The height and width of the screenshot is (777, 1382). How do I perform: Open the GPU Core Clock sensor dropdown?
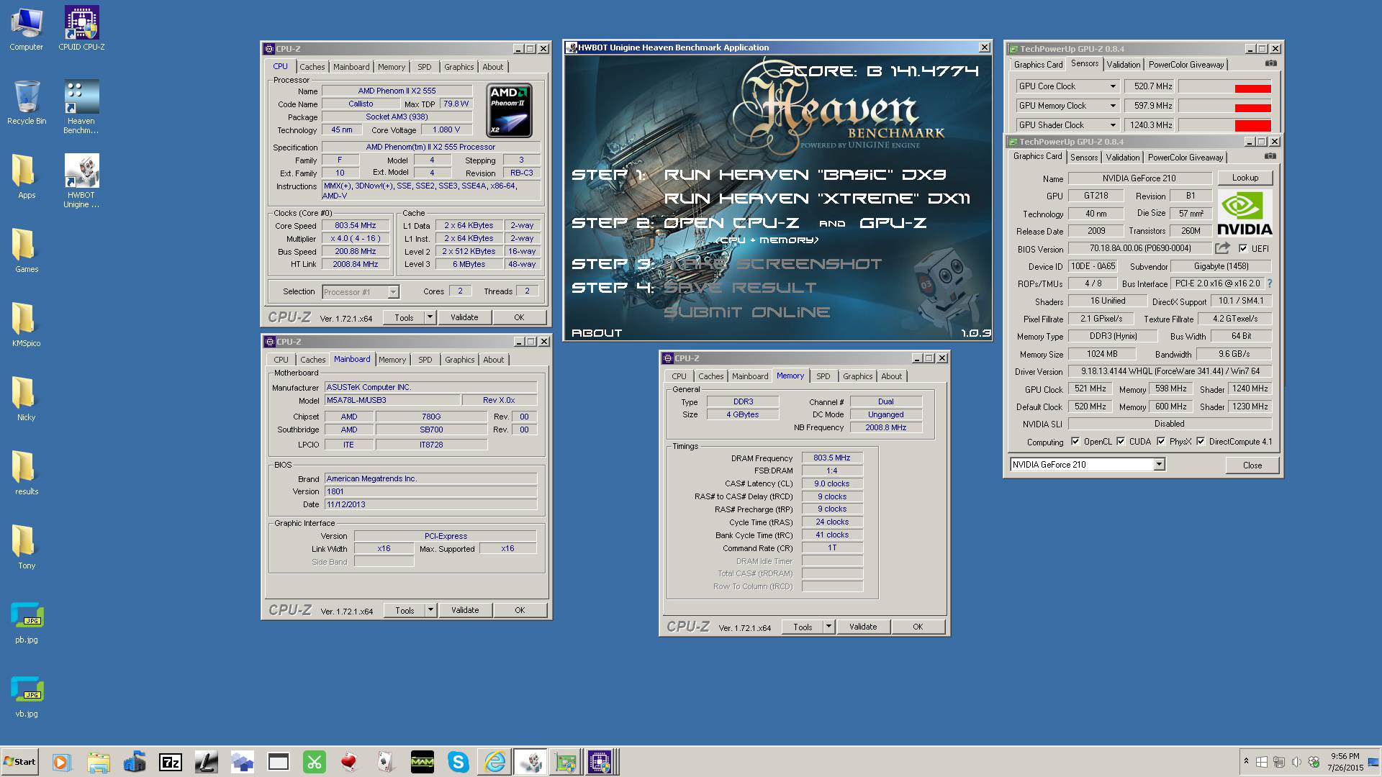[1113, 86]
